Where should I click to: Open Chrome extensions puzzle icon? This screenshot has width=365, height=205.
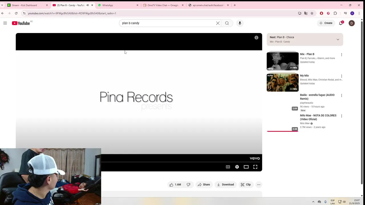pyautogui.click(x=335, y=13)
